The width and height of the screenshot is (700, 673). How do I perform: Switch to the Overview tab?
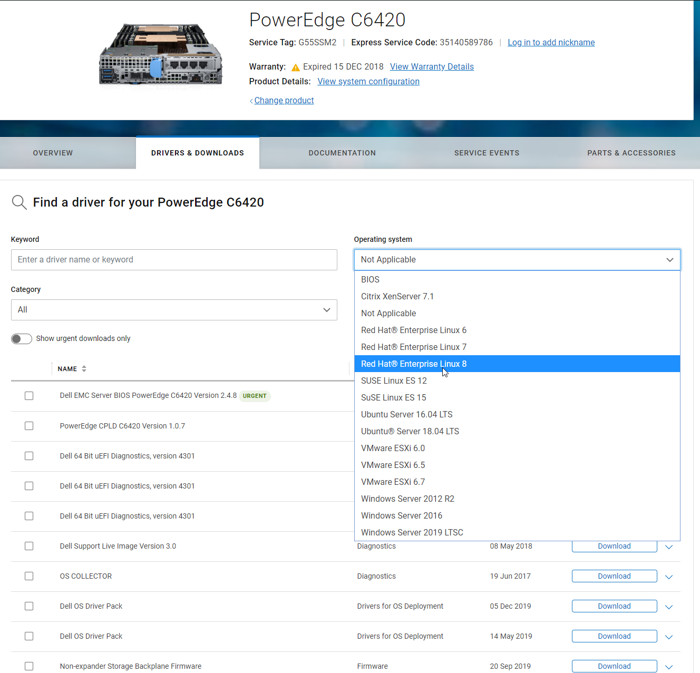53,153
